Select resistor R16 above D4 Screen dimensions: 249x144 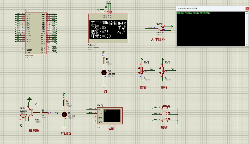click(x=64, y=103)
